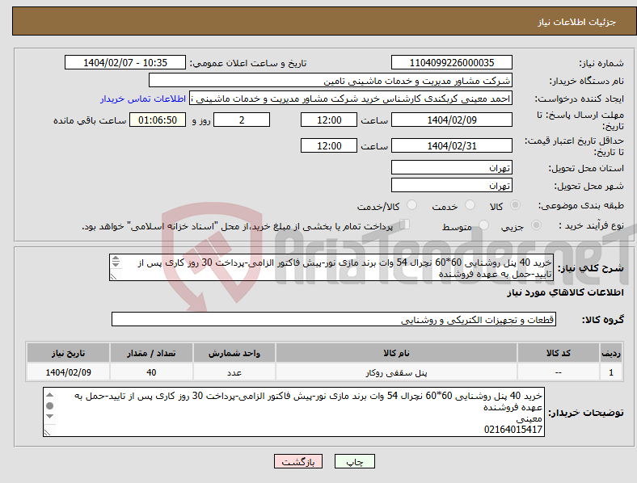Click the تعداد / مقدار column header
The image size is (637, 483).
click(151, 353)
